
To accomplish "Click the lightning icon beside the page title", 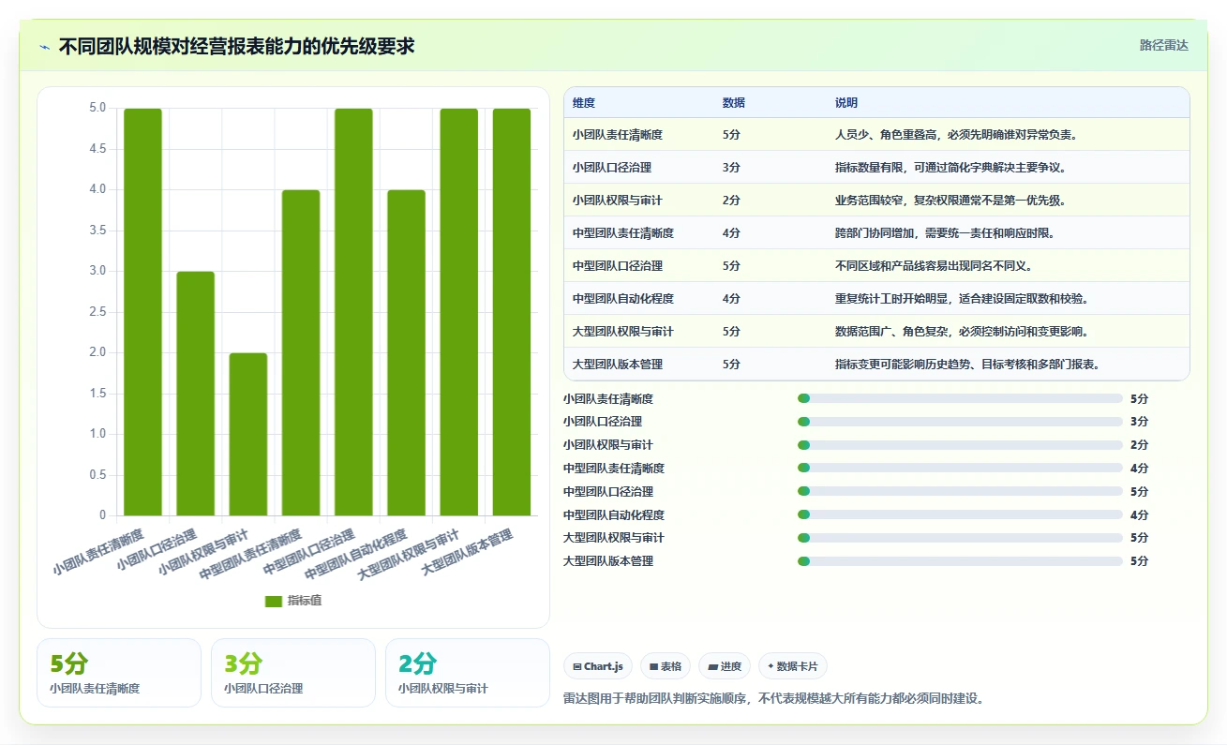I will coord(45,47).
